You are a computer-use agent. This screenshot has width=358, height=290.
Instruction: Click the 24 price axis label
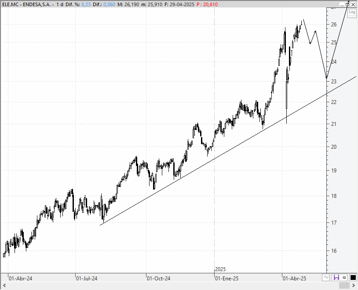[x=334, y=61]
